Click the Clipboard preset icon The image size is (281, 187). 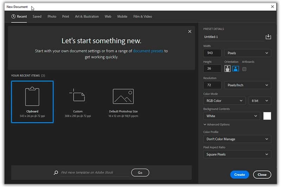32,96
